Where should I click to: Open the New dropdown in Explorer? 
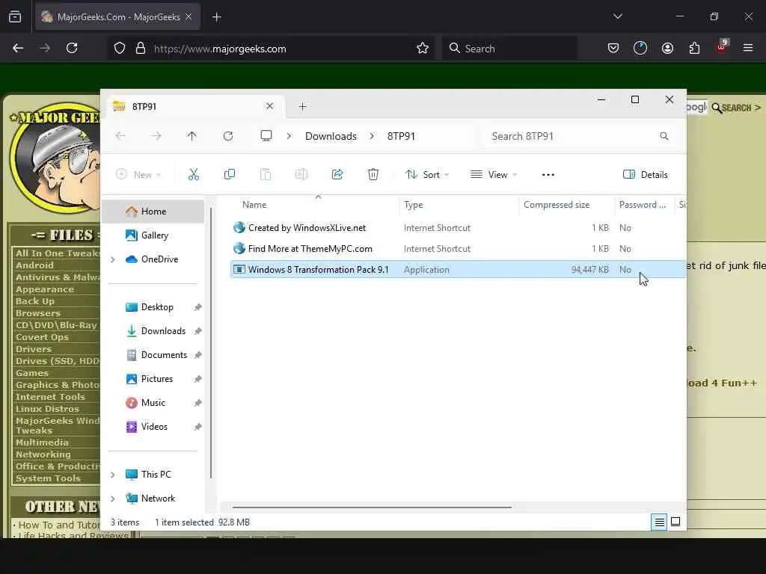pyautogui.click(x=138, y=175)
